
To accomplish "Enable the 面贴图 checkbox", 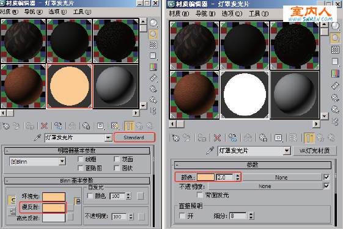I will [x=81, y=168].
